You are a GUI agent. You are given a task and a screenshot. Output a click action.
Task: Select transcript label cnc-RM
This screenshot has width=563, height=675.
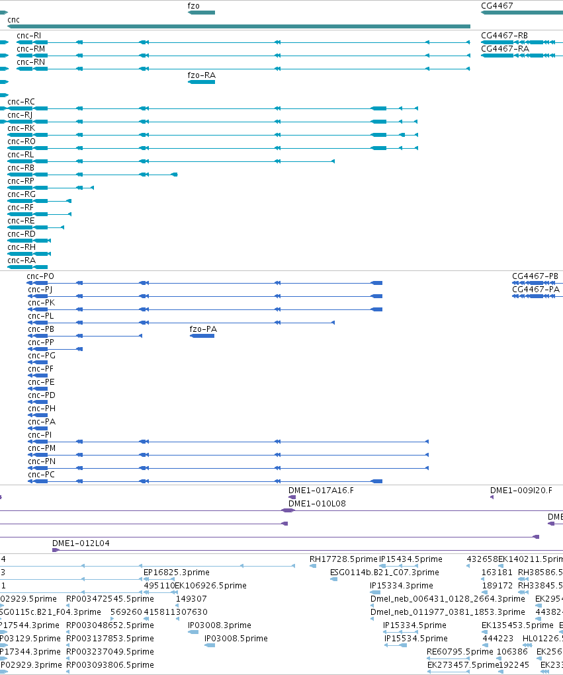(x=30, y=49)
